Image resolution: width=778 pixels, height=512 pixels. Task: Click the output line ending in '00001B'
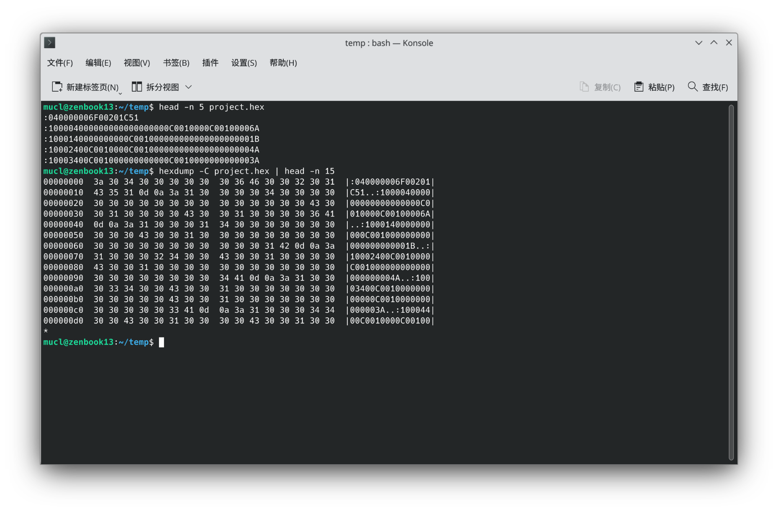(151, 139)
